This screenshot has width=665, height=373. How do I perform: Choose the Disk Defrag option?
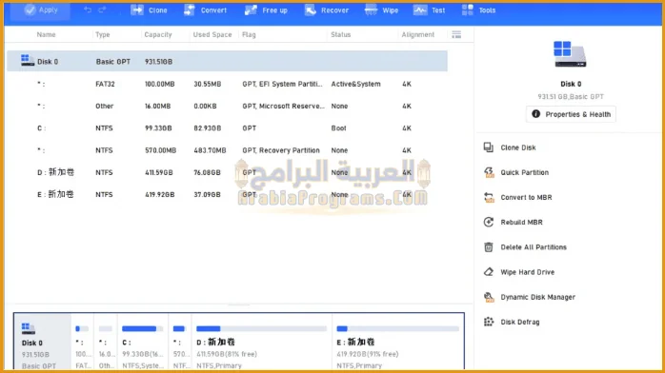520,322
